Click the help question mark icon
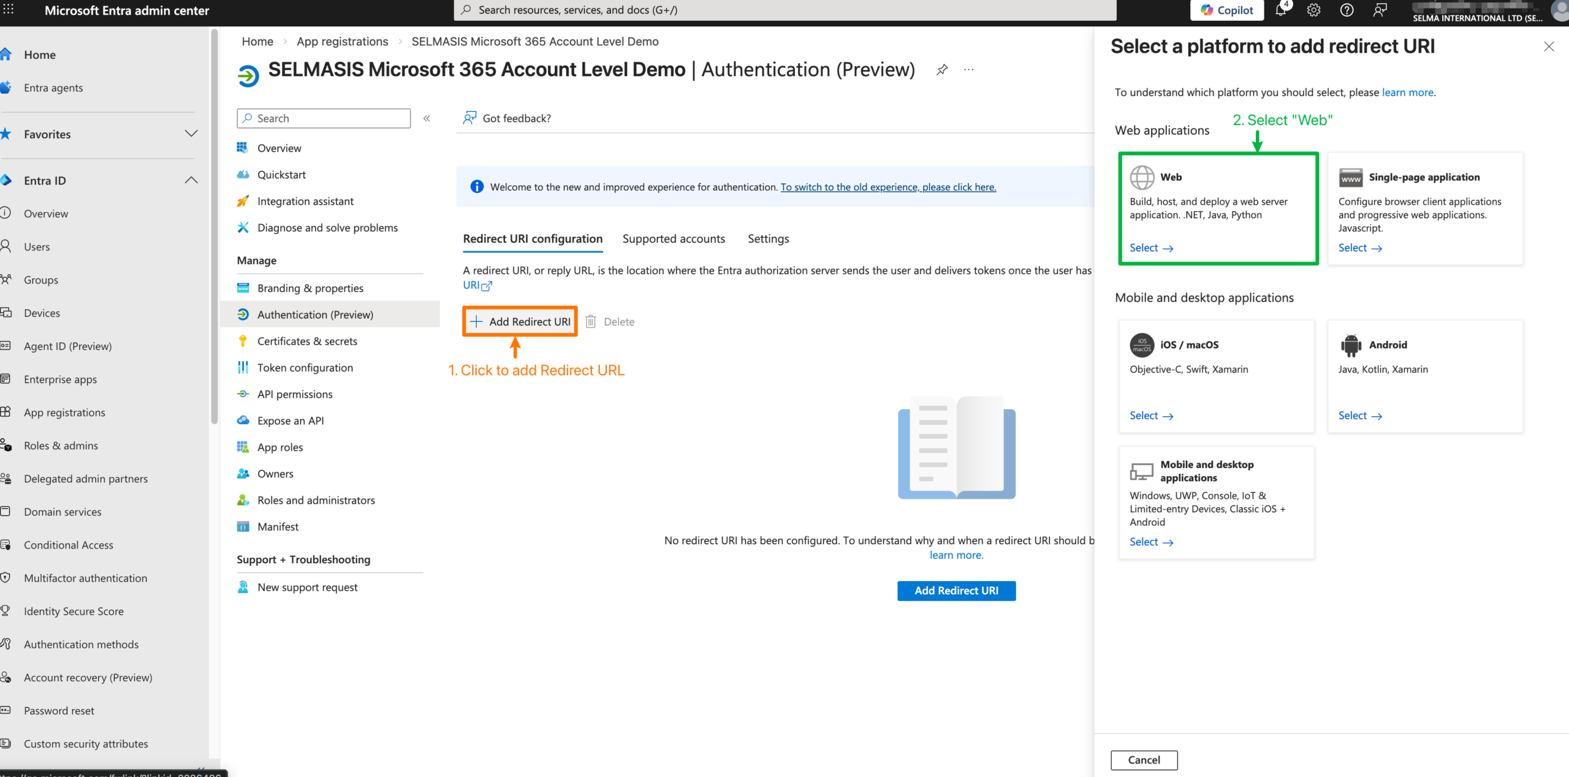1569x777 pixels. pos(1347,10)
